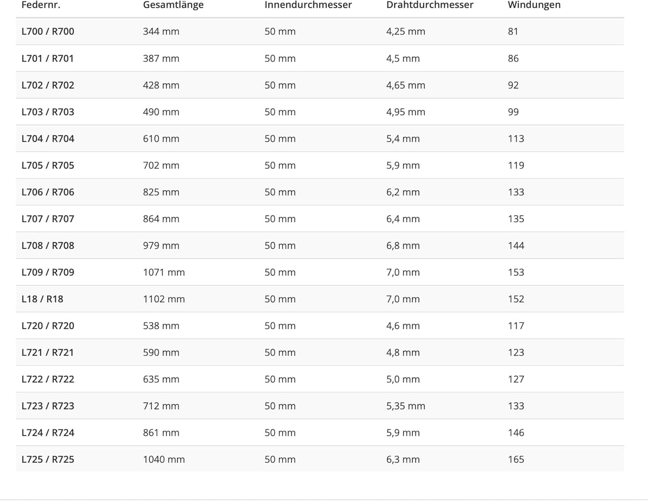This screenshot has height=501, width=648.
Task: Click the 5,35 mm Drahtdurchmesser value
Action: [406, 406]
